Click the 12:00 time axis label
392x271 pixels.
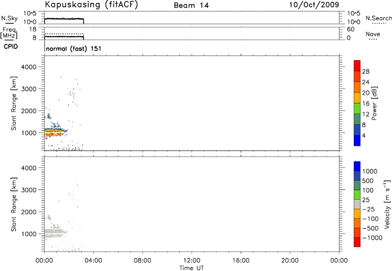click(x=192, y=261)
